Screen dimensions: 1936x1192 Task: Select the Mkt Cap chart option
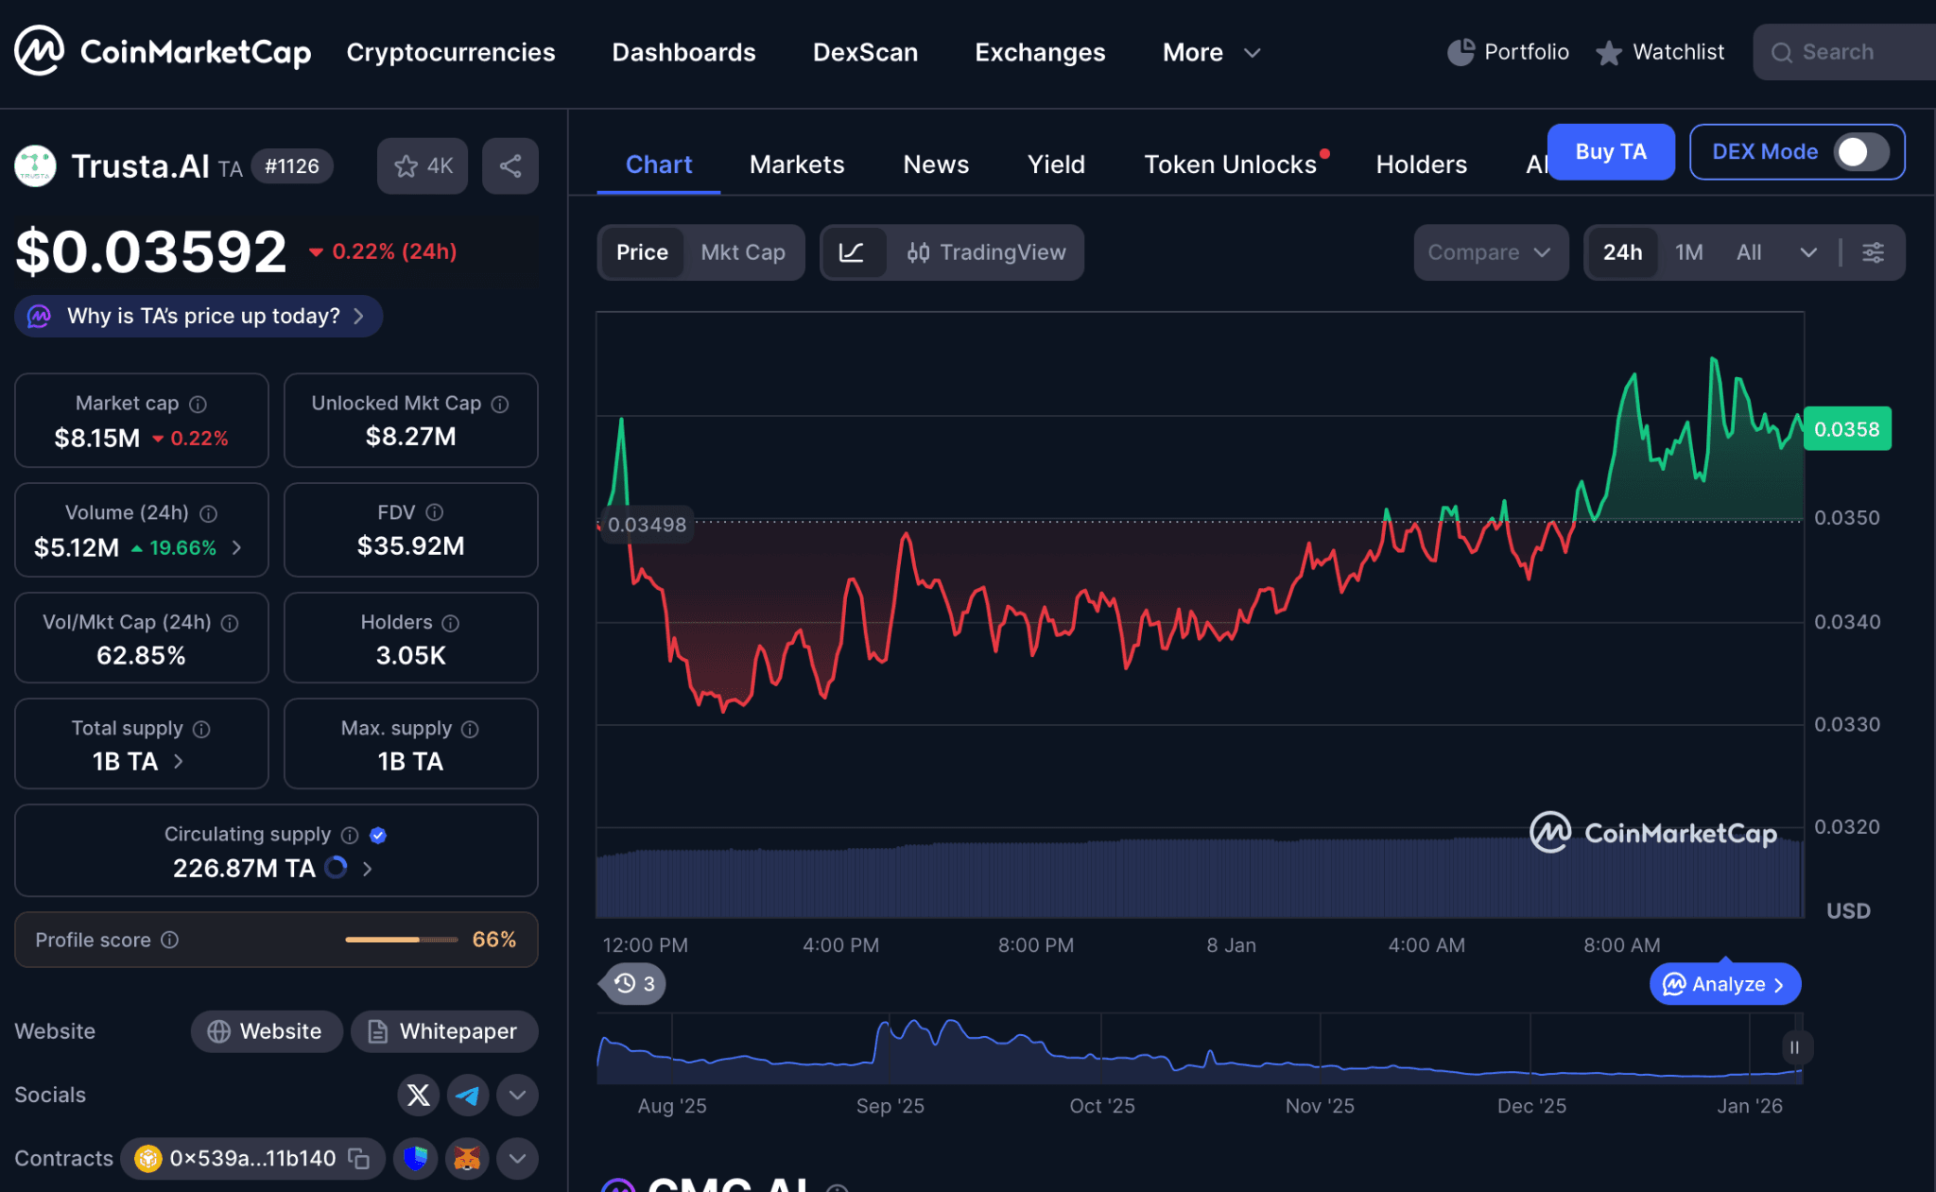[743, 252]
